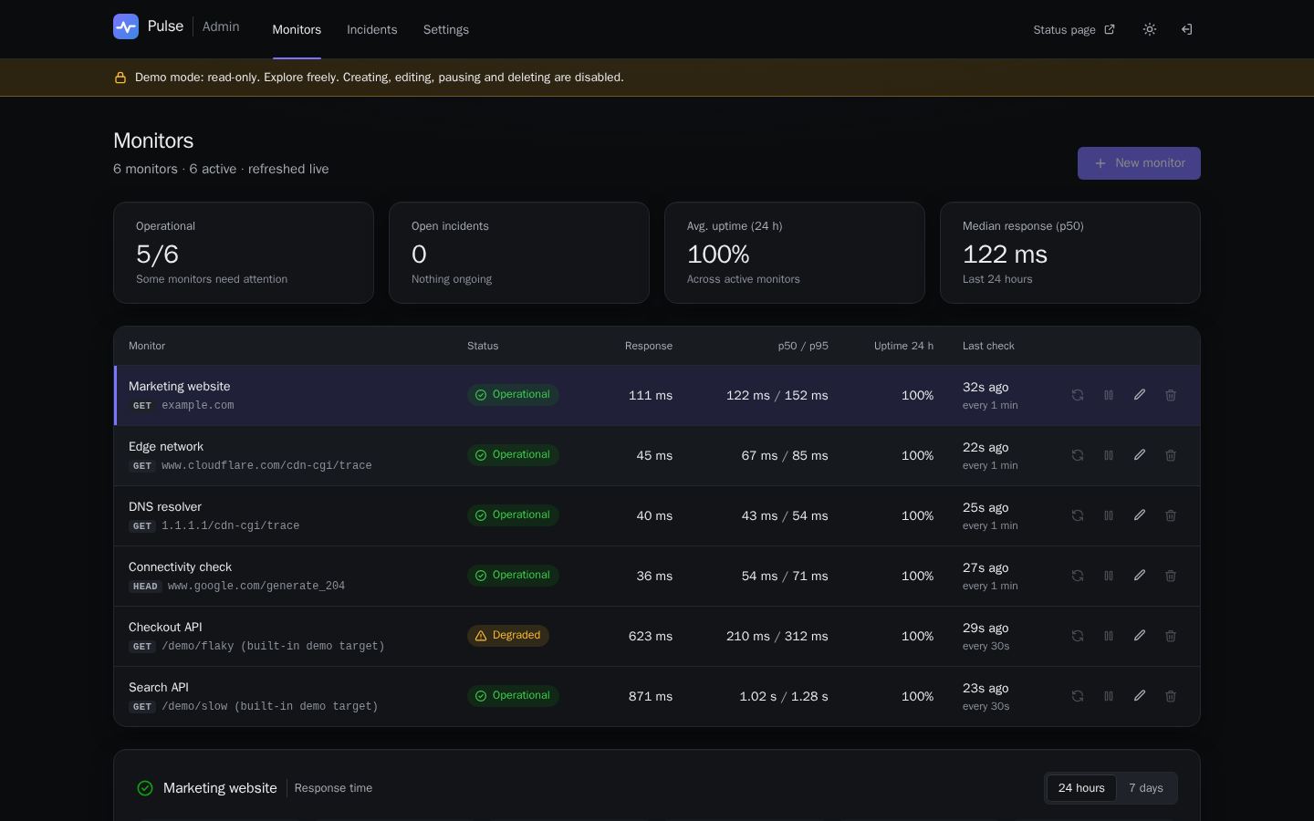
Task: Run check now for Search API
Action: click(1078, 696)
